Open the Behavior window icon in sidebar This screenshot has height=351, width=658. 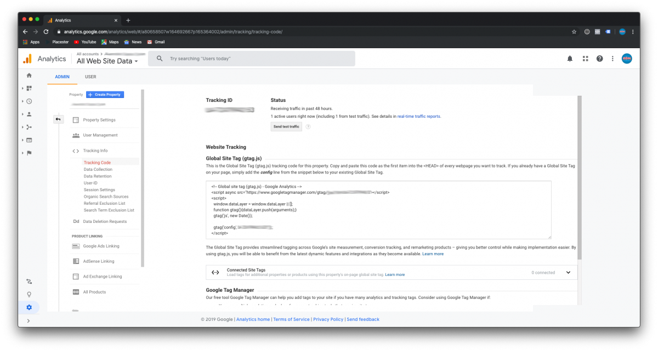point(29,140)
